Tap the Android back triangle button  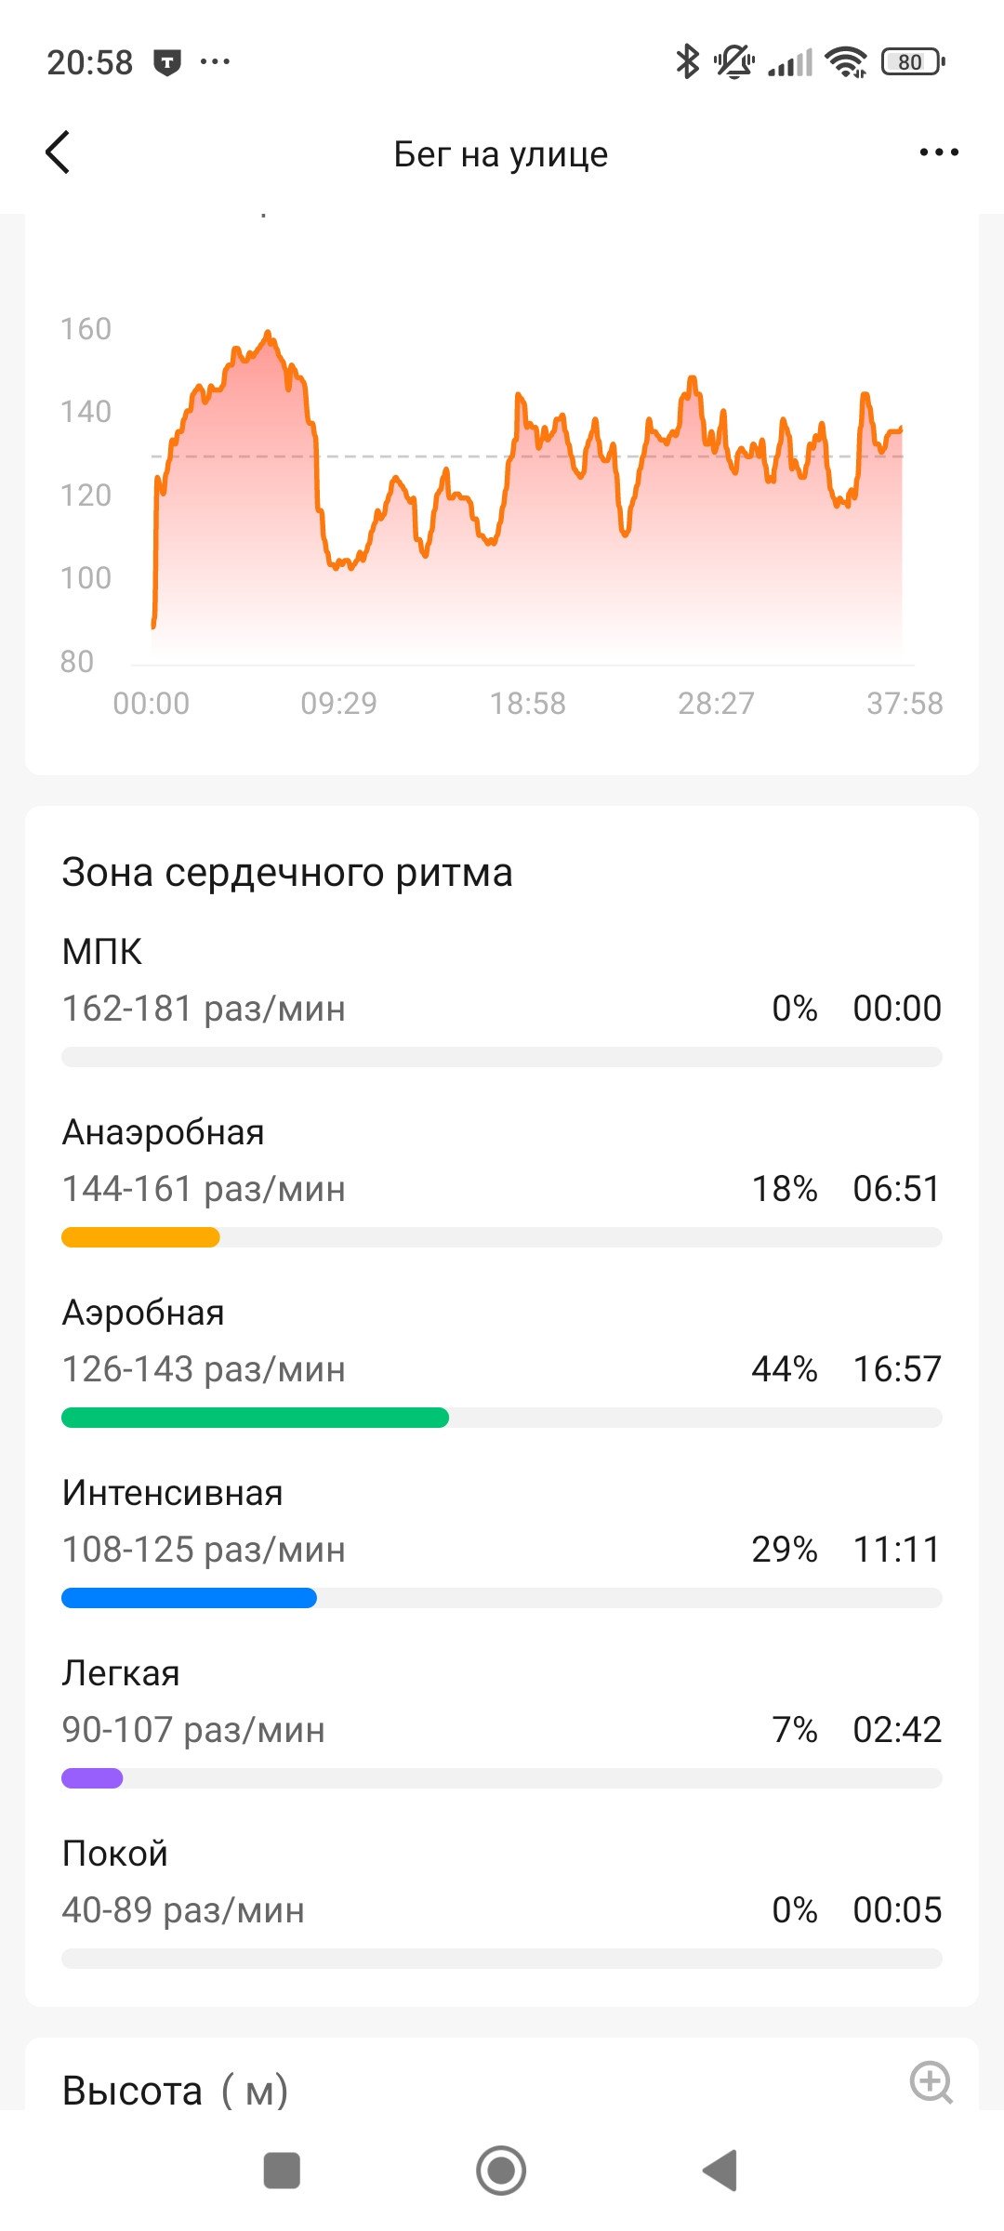720,2171
